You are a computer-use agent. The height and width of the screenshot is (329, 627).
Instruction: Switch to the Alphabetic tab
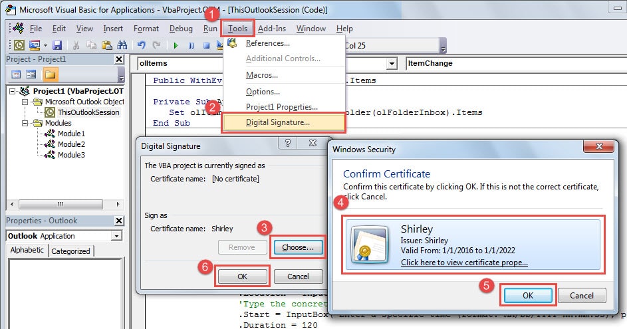click(27, 250)
